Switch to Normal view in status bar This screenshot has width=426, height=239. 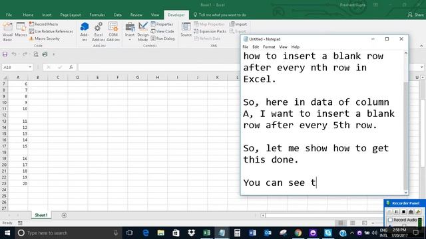[341, 223]
